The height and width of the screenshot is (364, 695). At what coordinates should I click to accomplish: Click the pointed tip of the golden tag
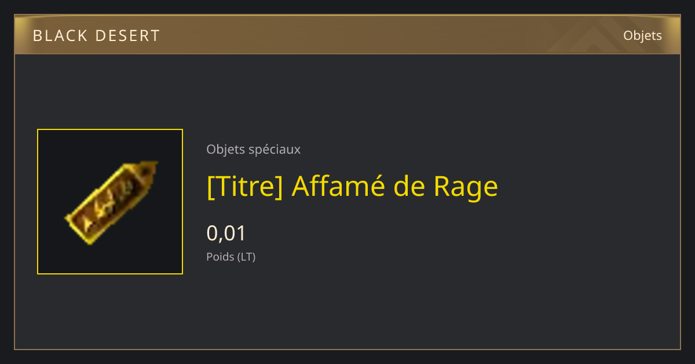pos(151,168)
